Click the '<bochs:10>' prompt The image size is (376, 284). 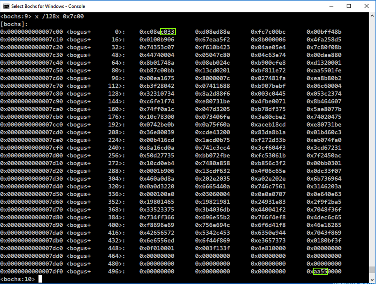click(18, 279)
